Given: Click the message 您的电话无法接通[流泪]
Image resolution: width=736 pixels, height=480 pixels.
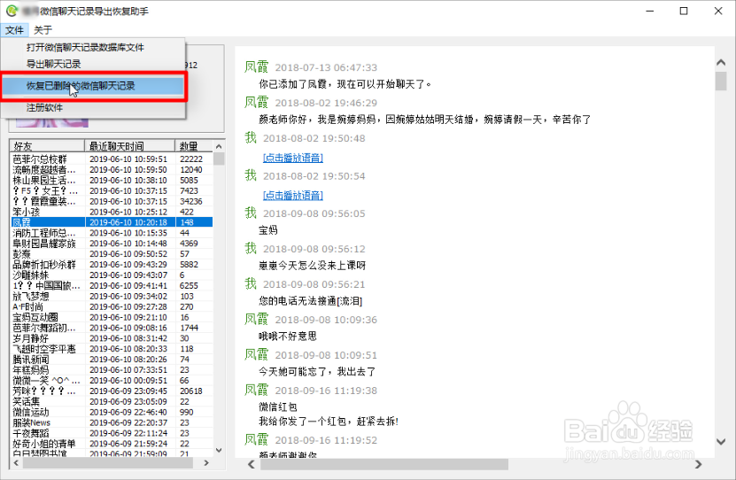Looking at the screenshot, I should (x=310, y=301).
